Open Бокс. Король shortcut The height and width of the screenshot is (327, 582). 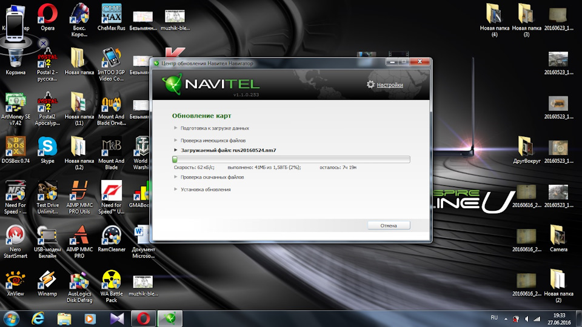[79, 21]
